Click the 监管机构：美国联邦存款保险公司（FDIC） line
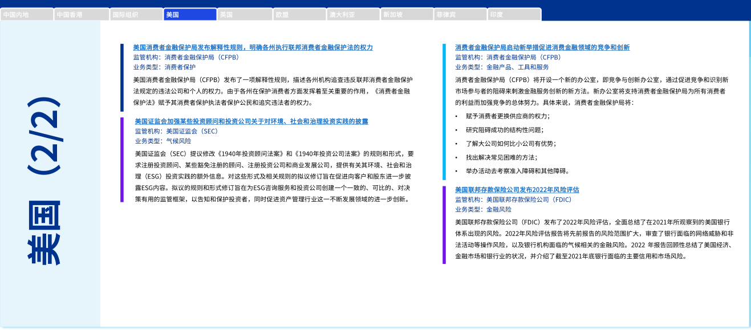The width and height of the screenshot is (751, 330). (x=513, y=199)
